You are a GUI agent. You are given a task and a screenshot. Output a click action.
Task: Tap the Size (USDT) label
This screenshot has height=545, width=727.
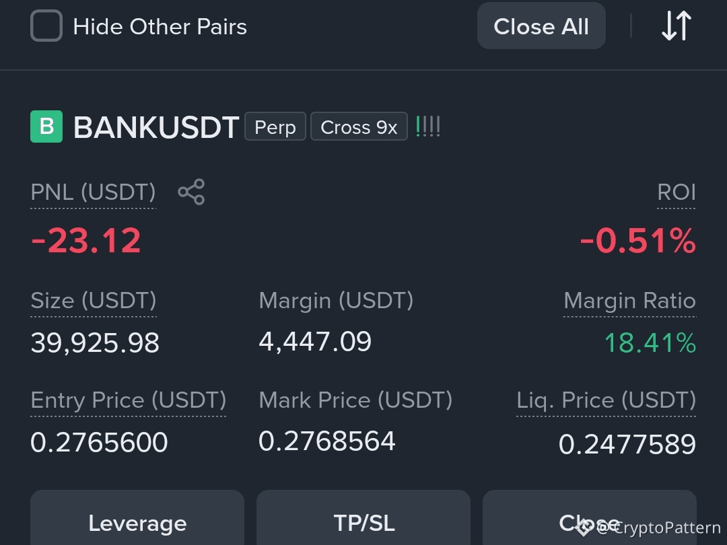93,300
